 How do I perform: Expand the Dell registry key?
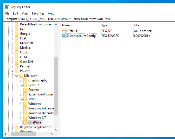(x=12, y=29)
